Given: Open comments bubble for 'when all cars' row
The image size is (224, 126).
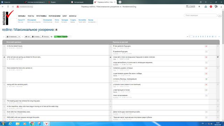Looking at the screenshot, I should pyautogui.click(x=218, y=57).
